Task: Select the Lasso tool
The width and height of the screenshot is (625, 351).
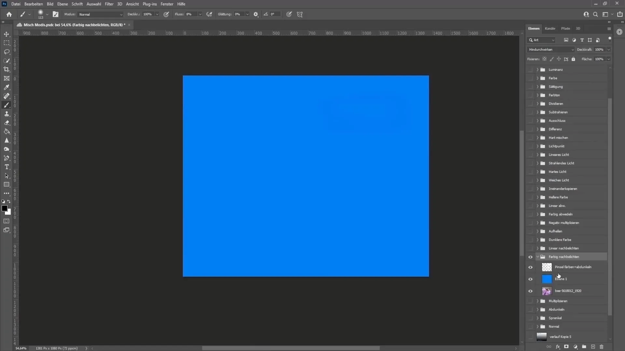Action: click(7, 51)
